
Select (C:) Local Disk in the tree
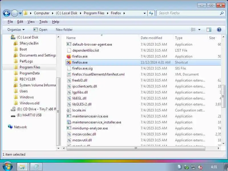click(27, 37)
